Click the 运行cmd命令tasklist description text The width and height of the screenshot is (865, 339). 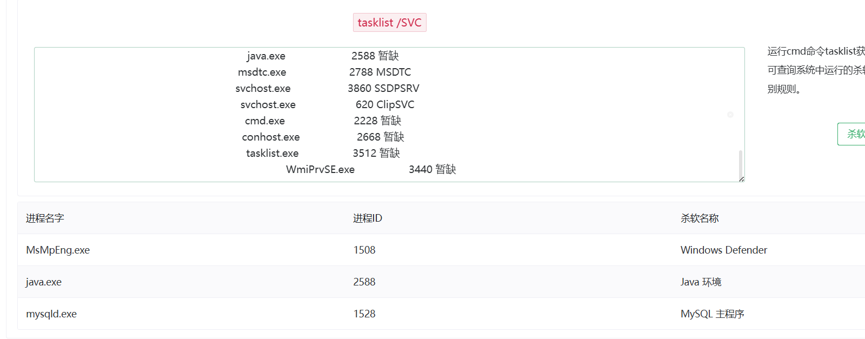point(815,51)
